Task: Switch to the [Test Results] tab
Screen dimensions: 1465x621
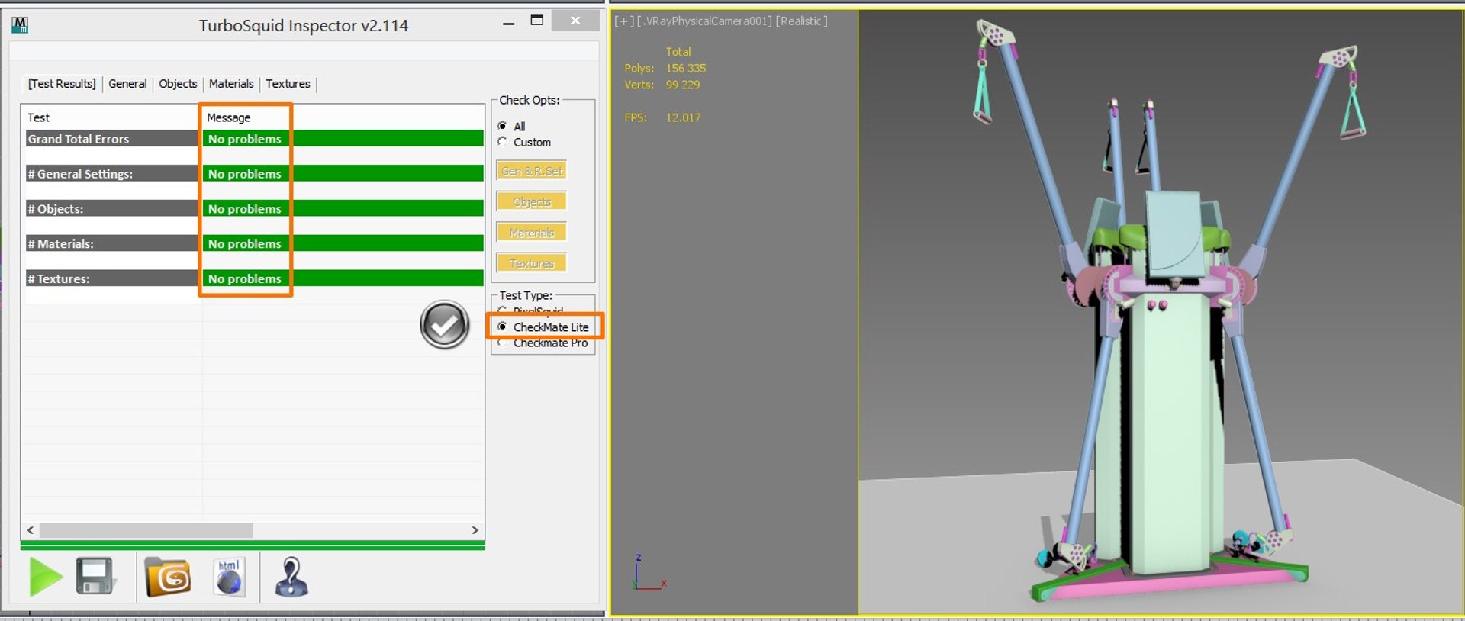Action: click(62, 84)
